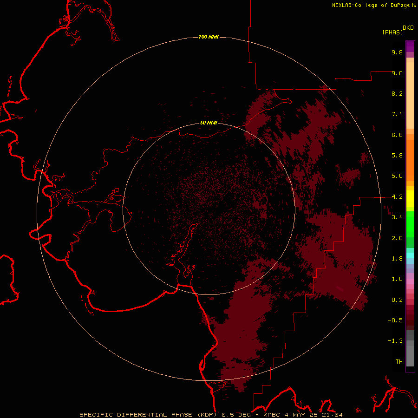Click the -0.5 value on color scale
The image size is (418, 418).
click(395, 320)
